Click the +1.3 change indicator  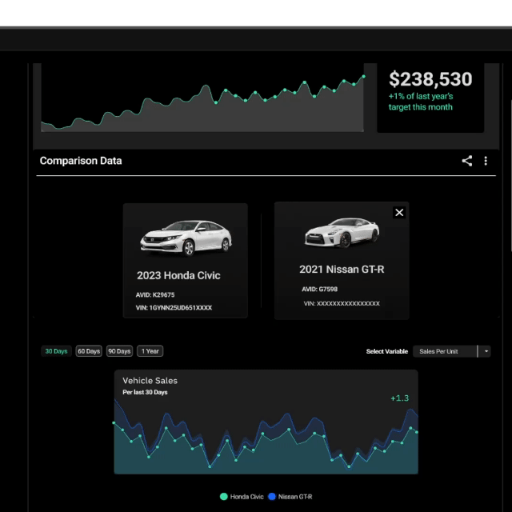pyautogui.click(x=399, y=398)
